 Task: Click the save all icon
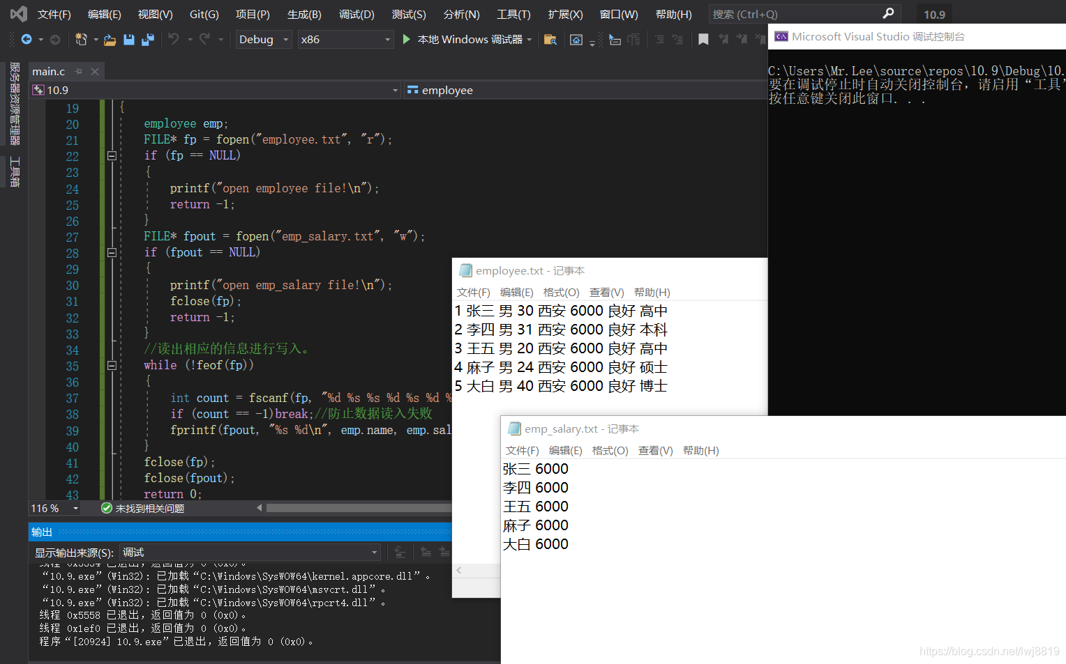(147, 40)
